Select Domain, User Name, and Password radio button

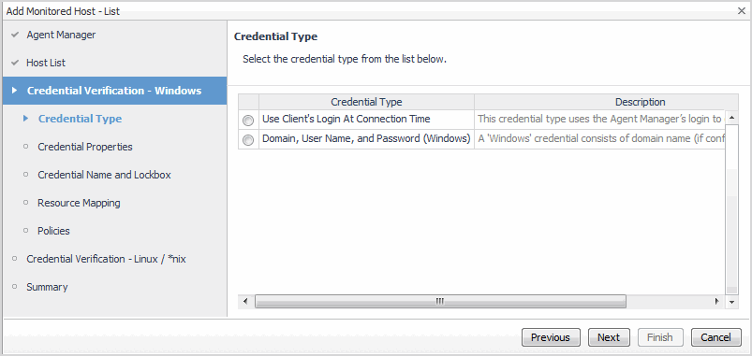(248, 140)
